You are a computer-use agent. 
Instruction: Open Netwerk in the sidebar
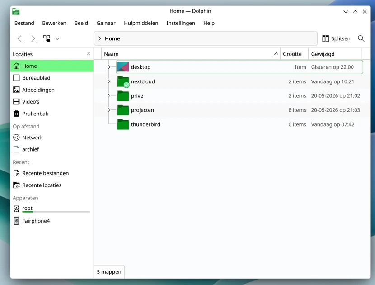(x=52, y=138)
